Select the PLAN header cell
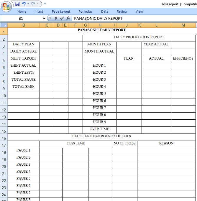The height and width of the screenshot is (201, 197). 129,59
